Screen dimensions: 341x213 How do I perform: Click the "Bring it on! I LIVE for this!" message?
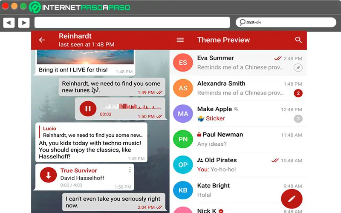[73, 70]
